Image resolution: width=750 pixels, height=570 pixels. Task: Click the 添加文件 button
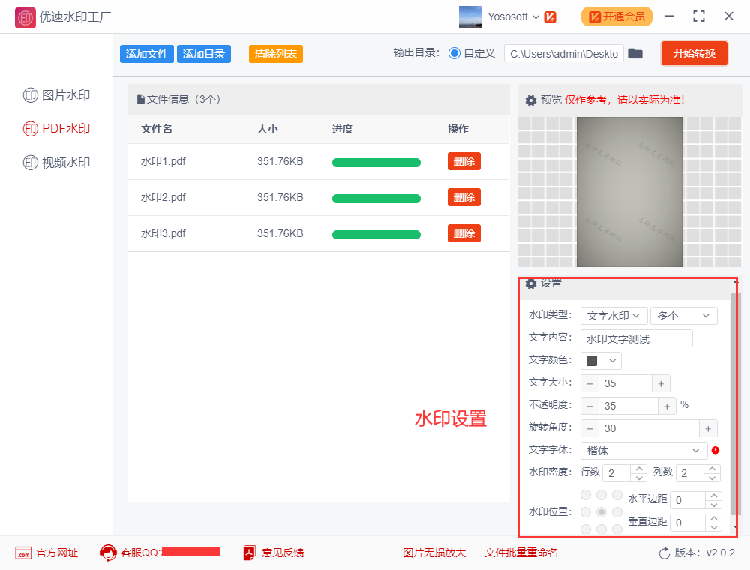[x=146, y=54]
